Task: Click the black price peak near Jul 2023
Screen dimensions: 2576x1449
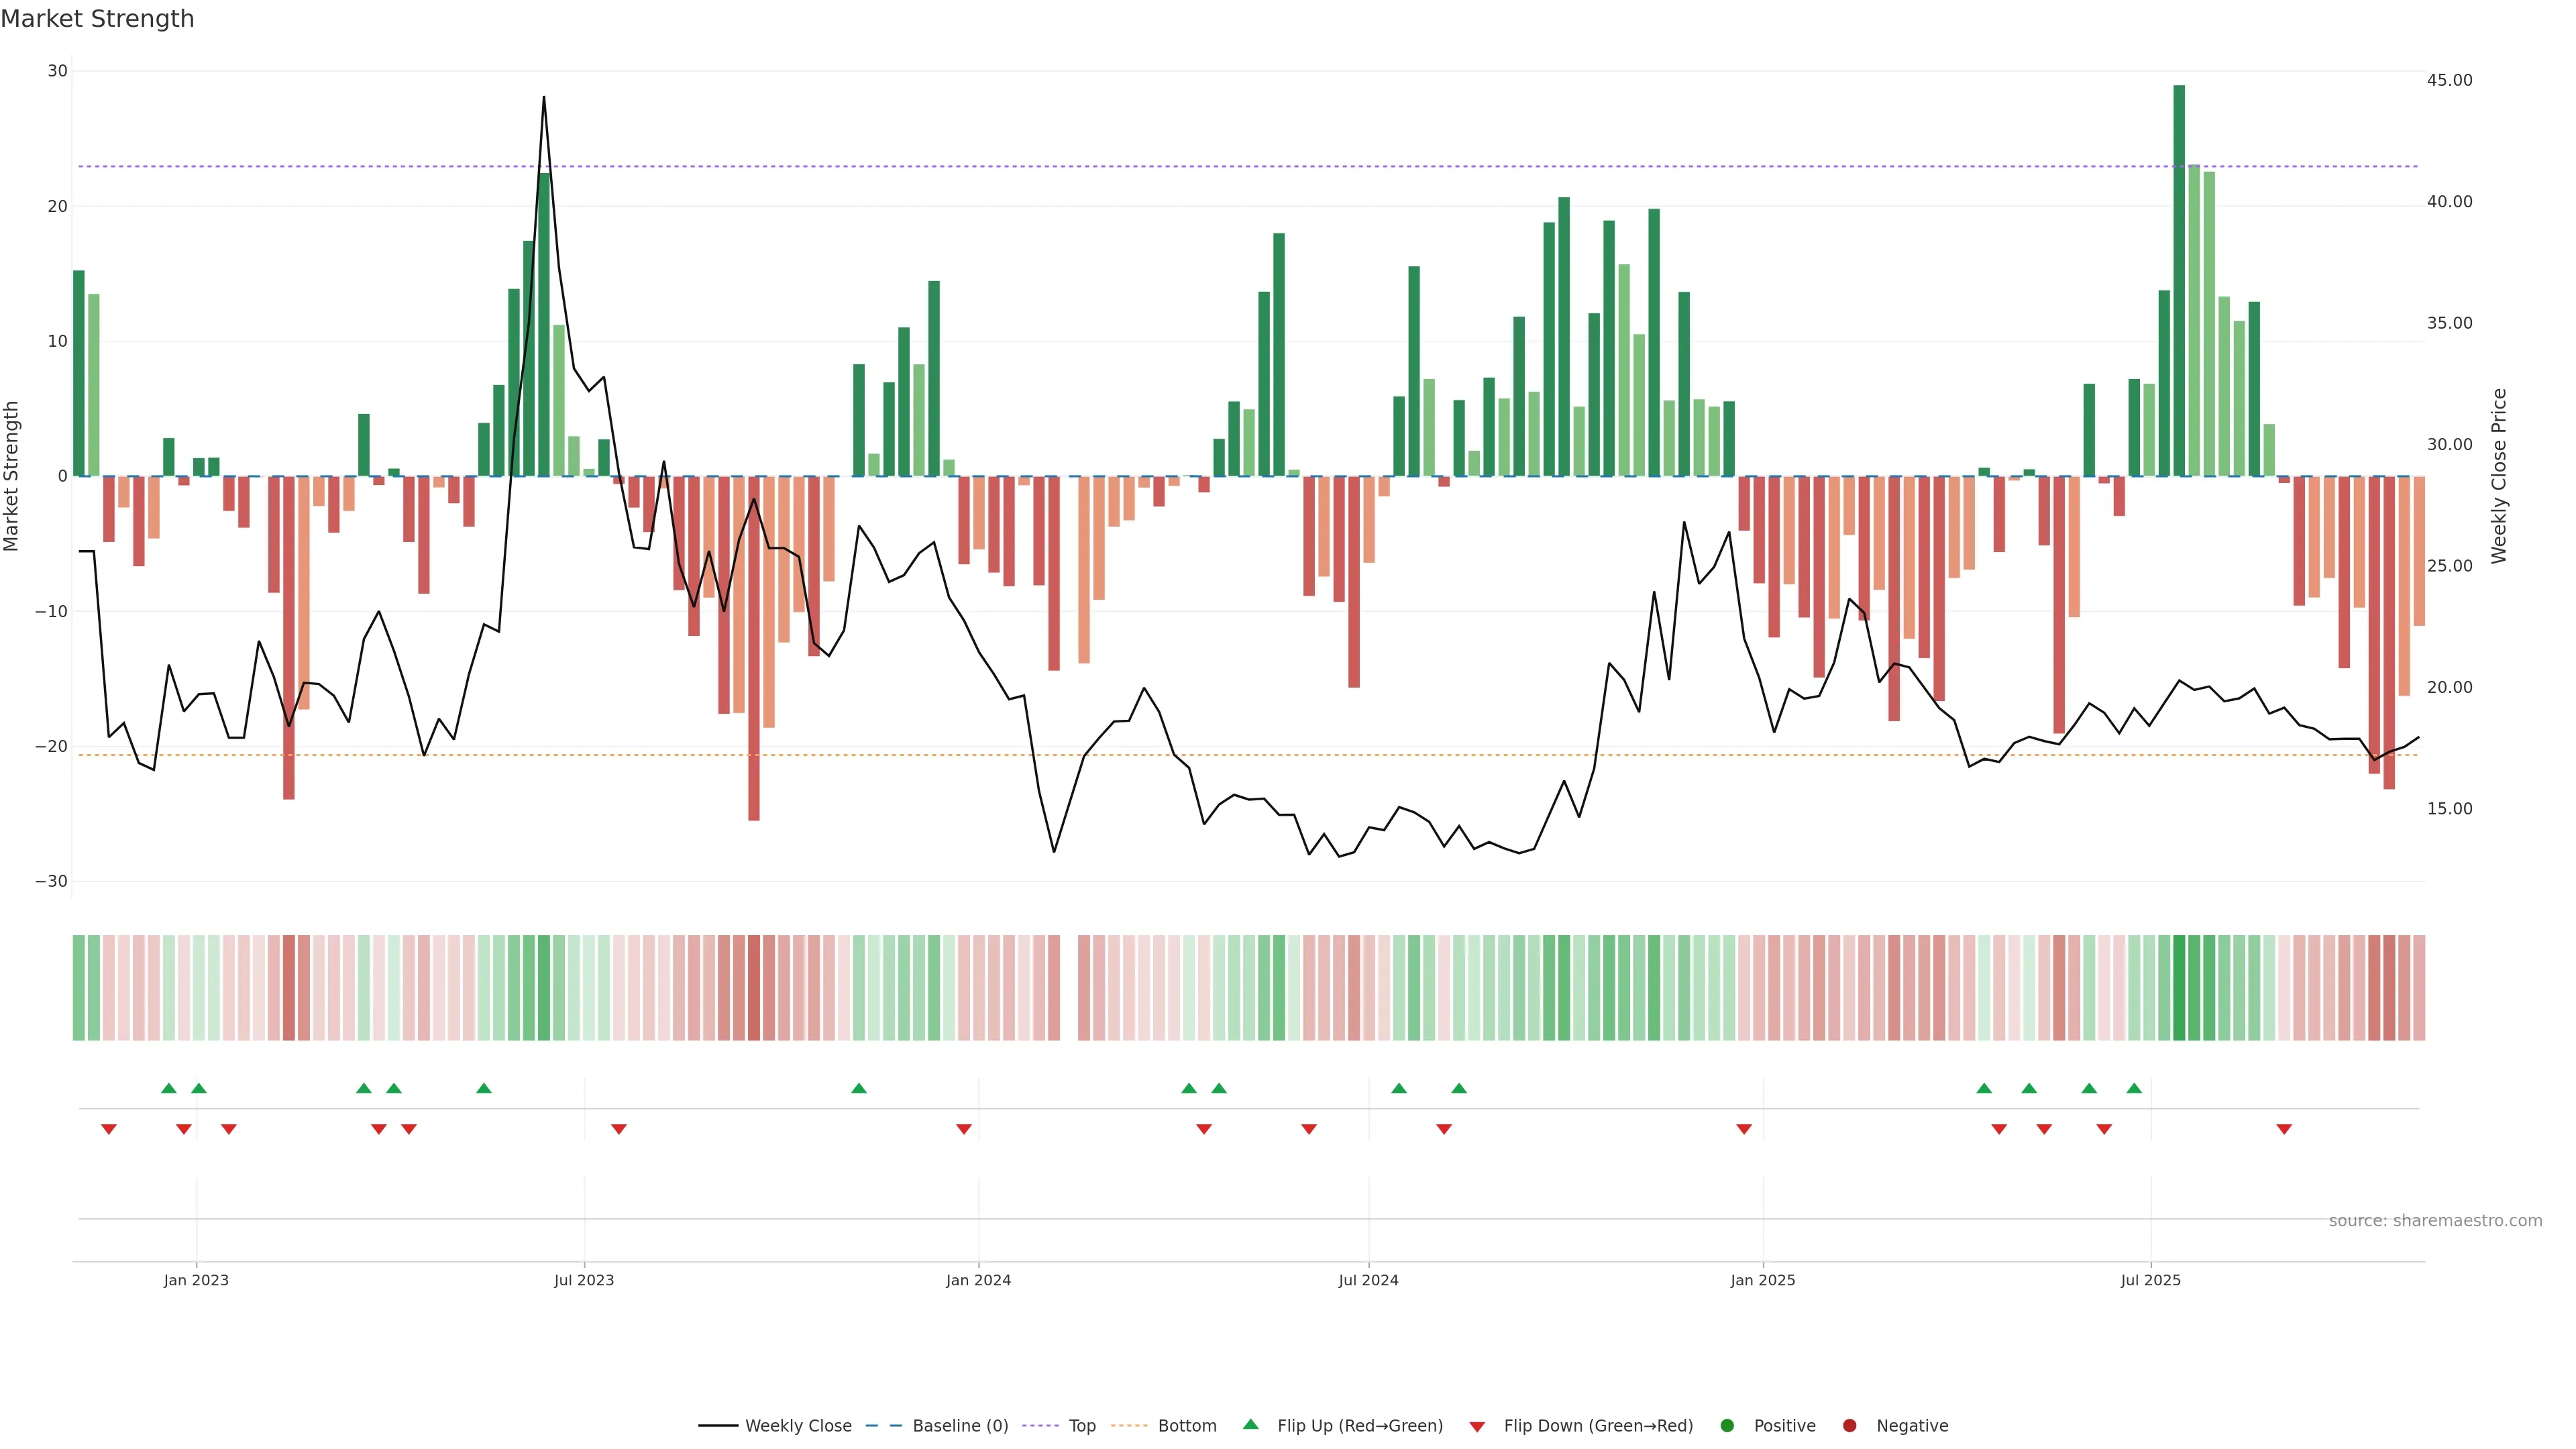Action: pyautogui.click(x=544, y=99)
